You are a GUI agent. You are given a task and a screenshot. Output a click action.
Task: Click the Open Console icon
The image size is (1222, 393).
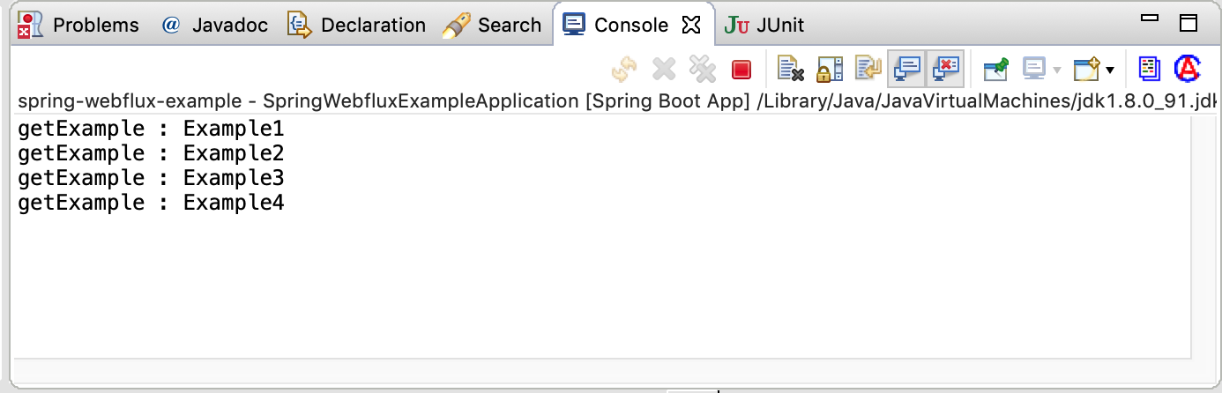(1085, 69)
